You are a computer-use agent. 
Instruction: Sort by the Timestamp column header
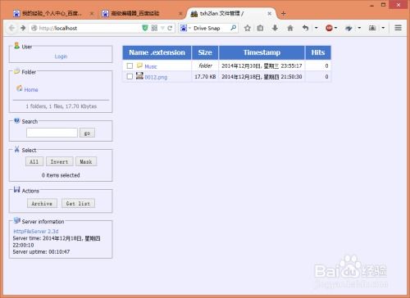[262, 52]
